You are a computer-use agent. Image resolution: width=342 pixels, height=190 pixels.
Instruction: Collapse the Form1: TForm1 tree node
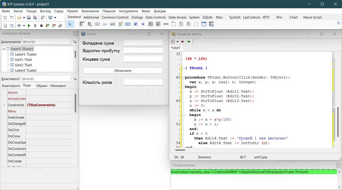coord(4,49)
